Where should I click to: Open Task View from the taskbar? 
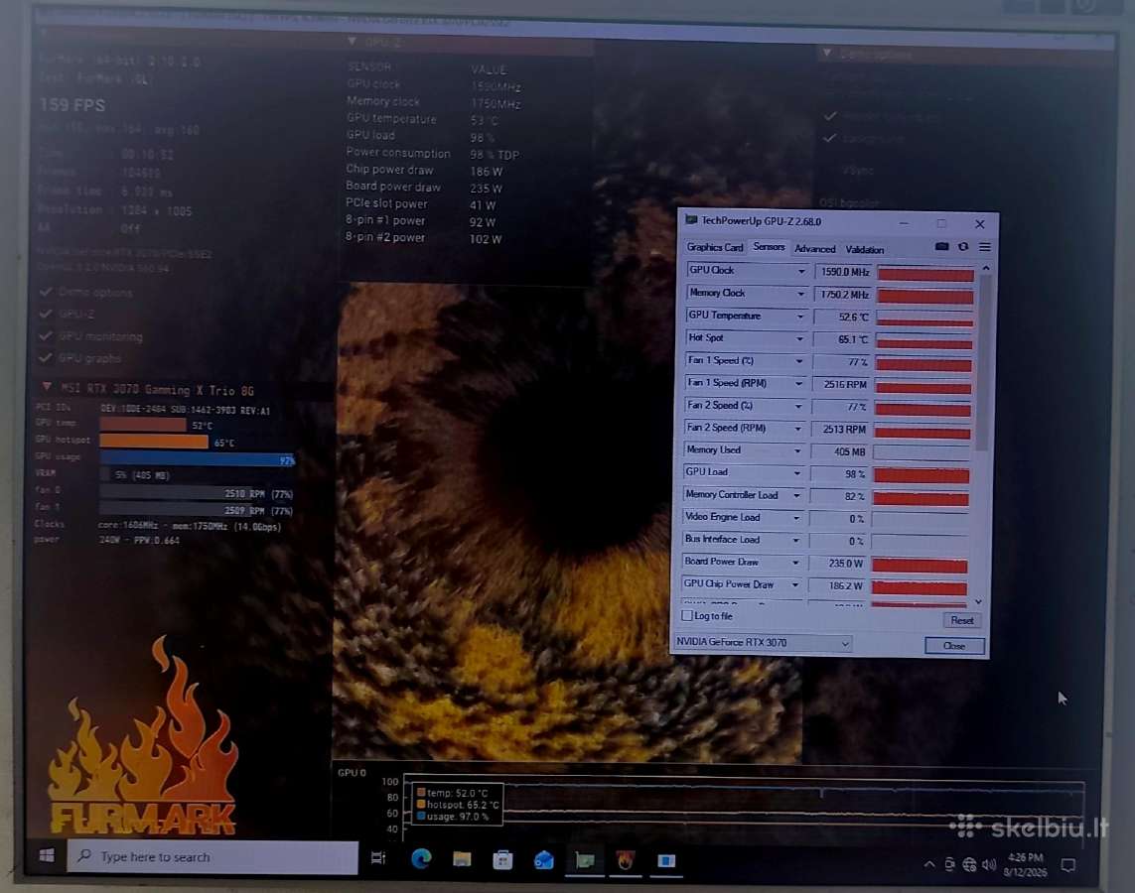pyautogui.click(x=378, y=858)
